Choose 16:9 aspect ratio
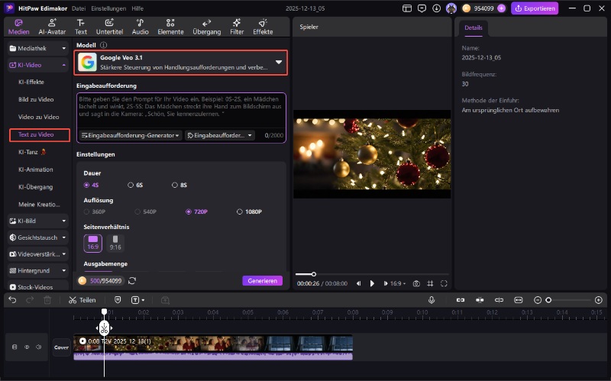The image size is (611, 381). point(92,243)
